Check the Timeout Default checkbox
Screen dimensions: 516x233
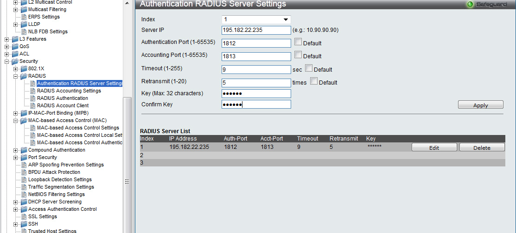tap(309, 68)
